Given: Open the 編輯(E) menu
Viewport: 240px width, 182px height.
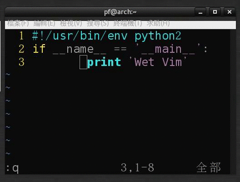Looking at the screenshot, I should coord(44,23).
